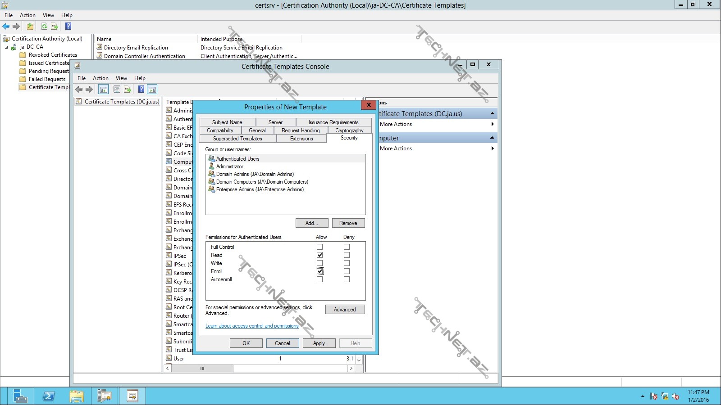The height and width of the screenshot is (405, 721).
Task: Collapse the Certificate Templates (DC.ja.us) actions section
Action: pyautogui.click(x=492, y=113)
